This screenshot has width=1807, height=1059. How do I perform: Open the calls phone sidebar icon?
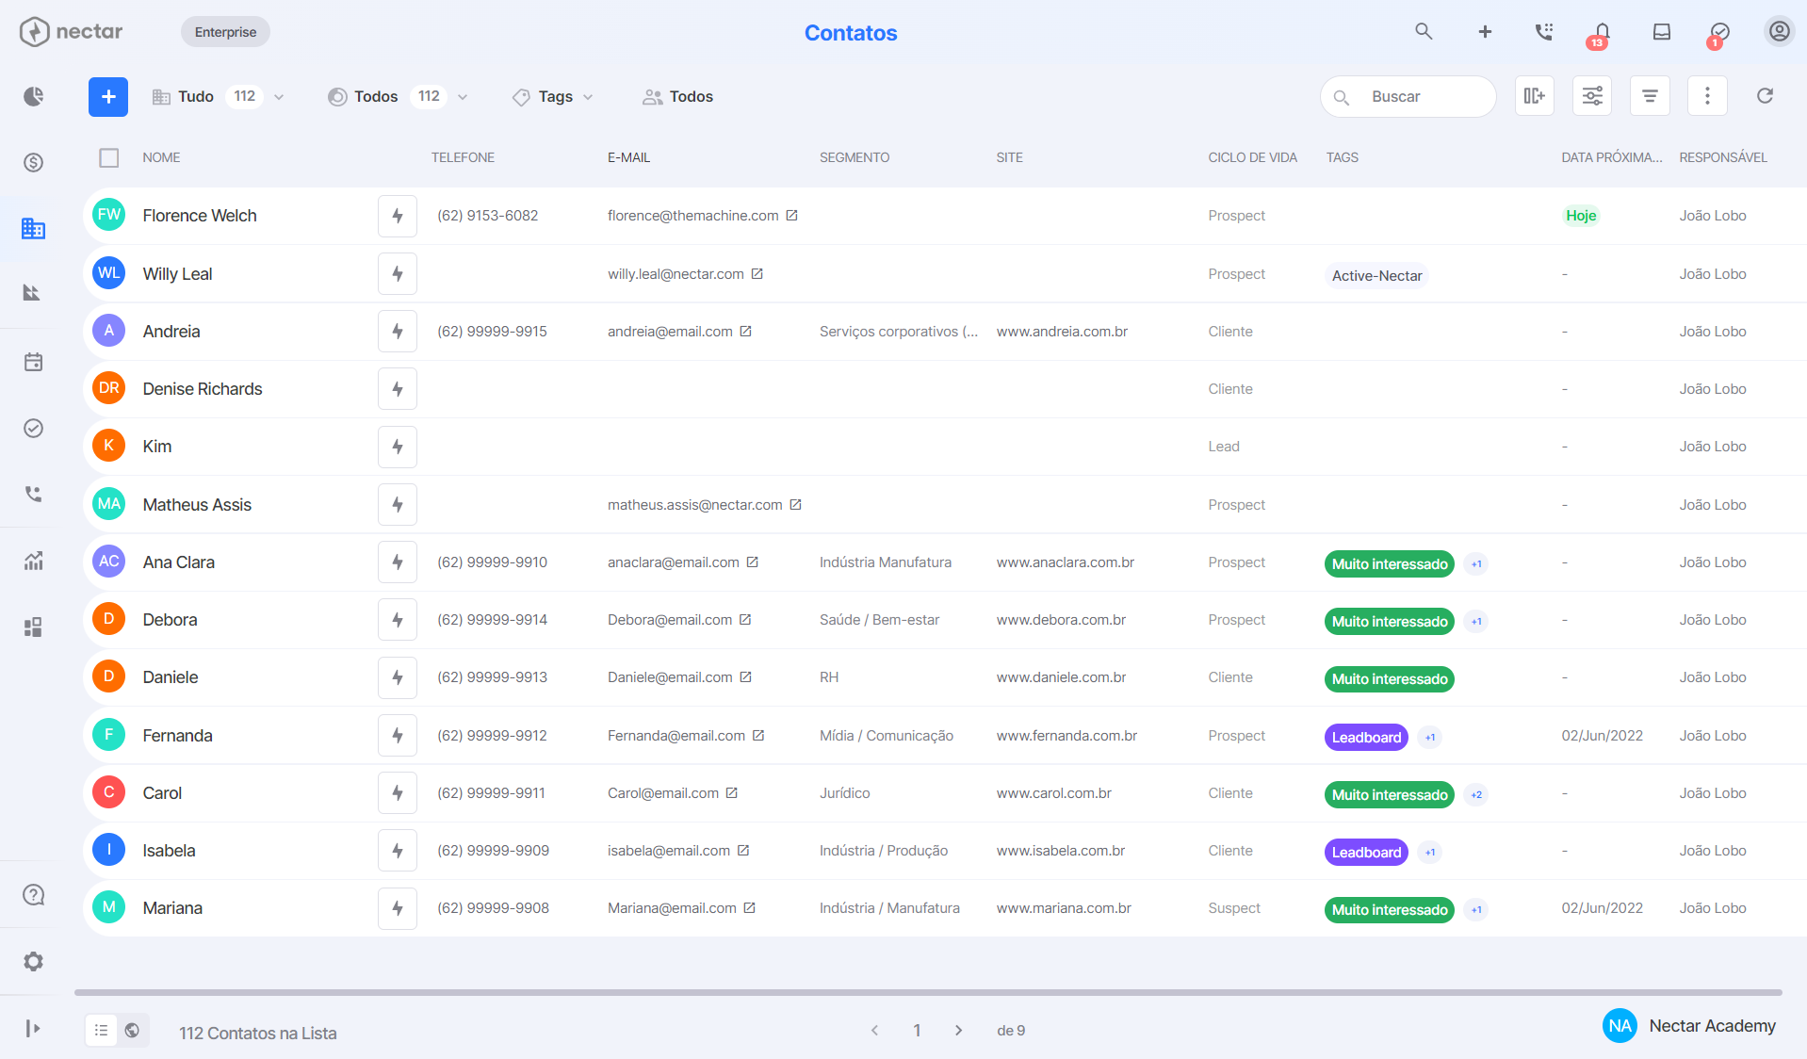coord(34,494)
